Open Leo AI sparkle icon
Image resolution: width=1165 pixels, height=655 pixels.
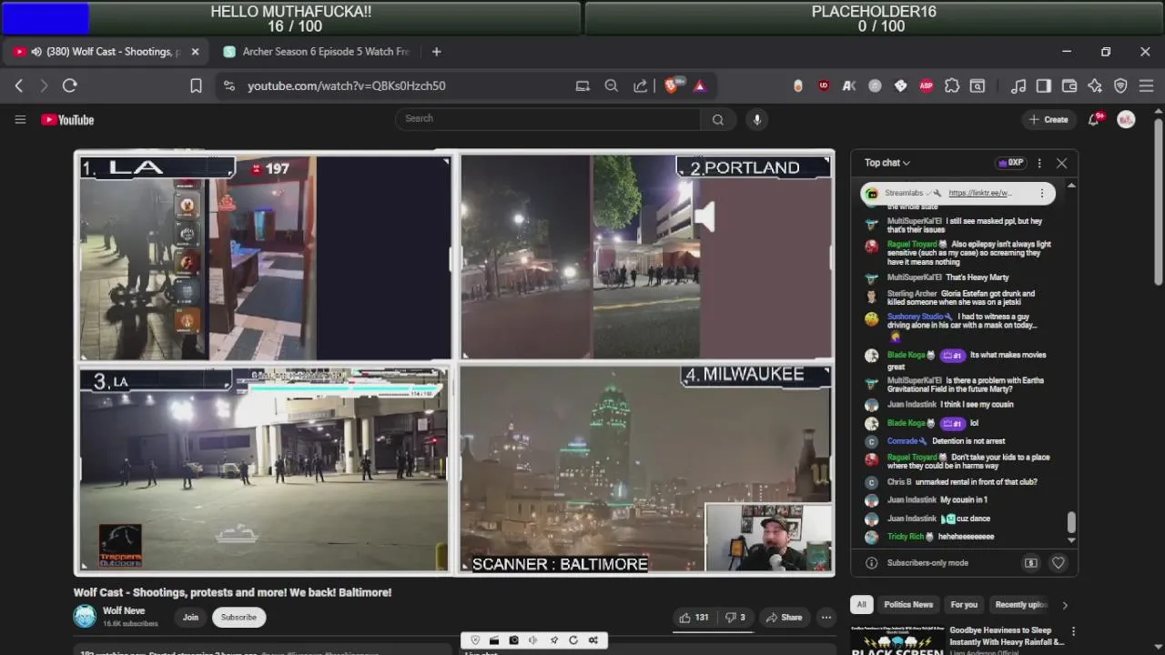pos(1095,86)
